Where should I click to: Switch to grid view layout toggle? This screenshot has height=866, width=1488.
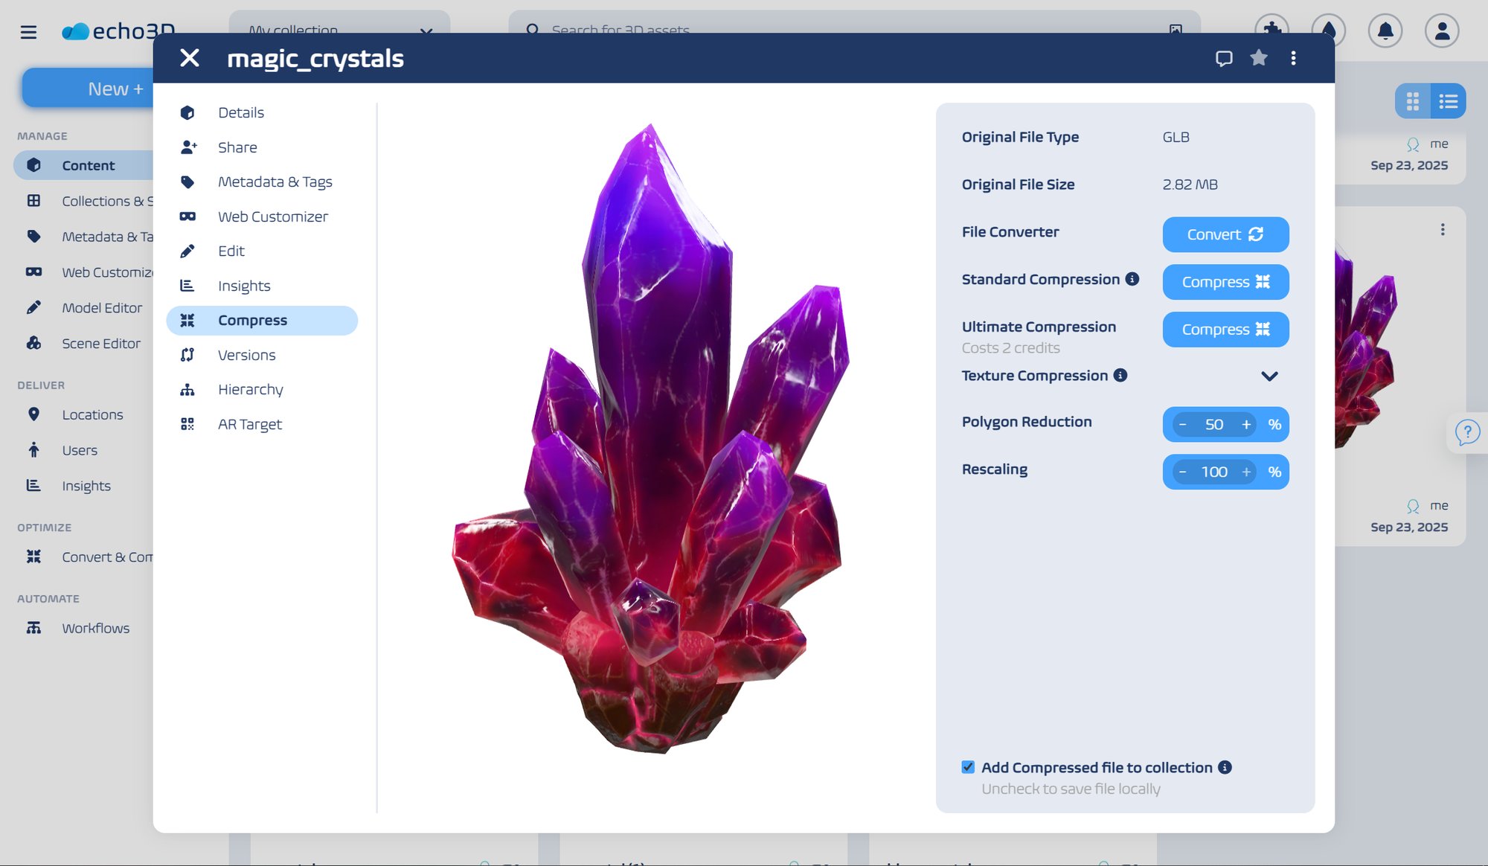coord(1412,101)
